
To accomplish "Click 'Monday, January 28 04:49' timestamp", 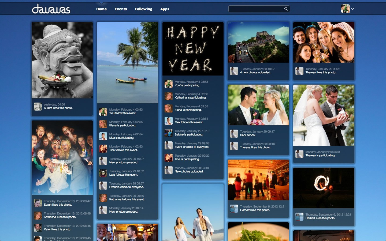I will (x=192, y=168).
